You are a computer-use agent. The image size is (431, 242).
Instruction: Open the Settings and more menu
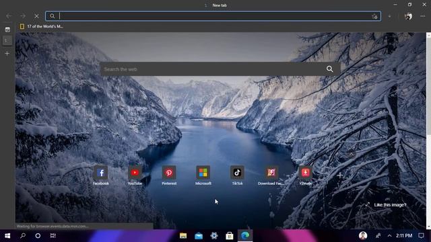tap(423, 16)
